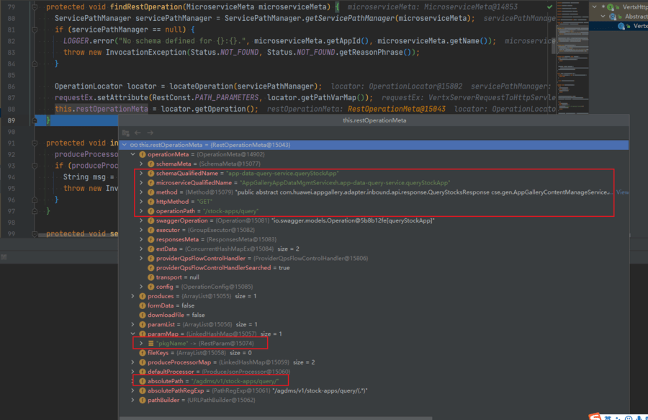
Task: Collapse the operationMeta tree node
Action: click(x=133, y=155)
